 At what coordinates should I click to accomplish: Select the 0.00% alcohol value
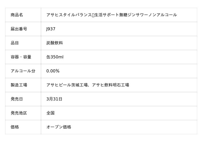tap(53, 71)
